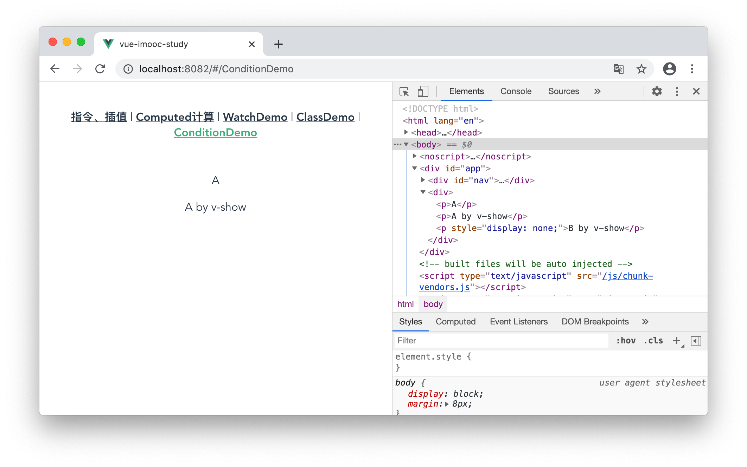The width and height of the screenshot is (747, 467).
Task: Reload the current page
Action: coord(100,69)
